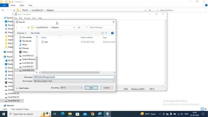Open Microsoft Edge from taskbar
Image resolution: width=208 pixels, height=117 pixels.
(x=62, y=114)
